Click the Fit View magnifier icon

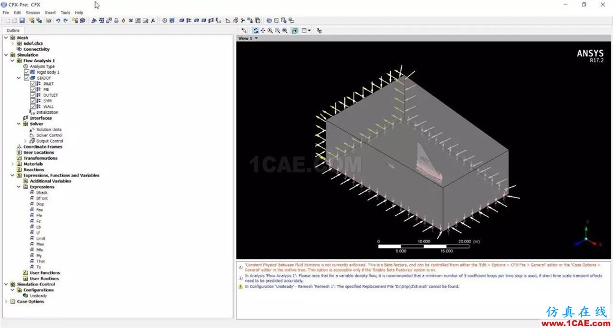(x=284, y=30)
